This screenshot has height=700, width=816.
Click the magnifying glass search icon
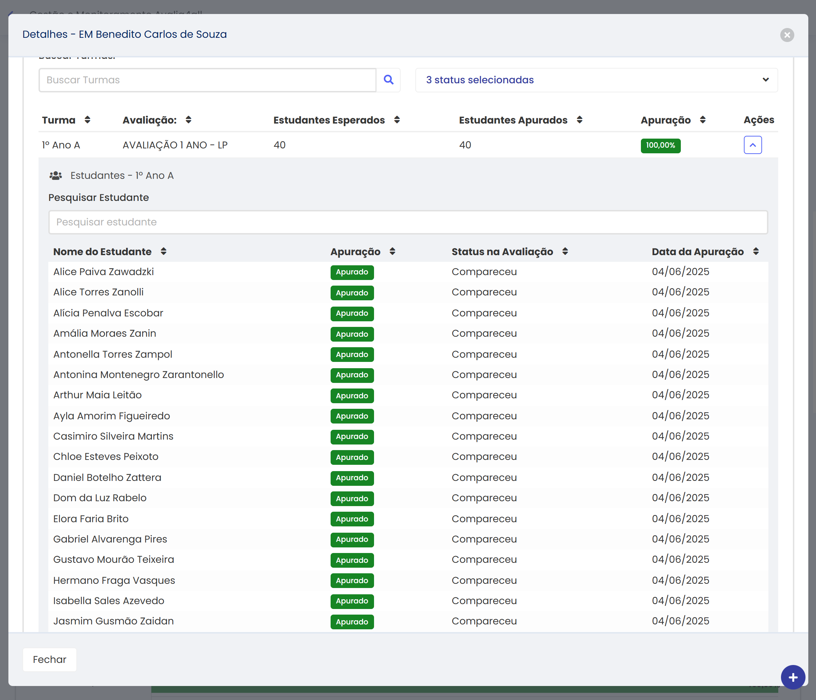pyautogui.click(x=388, y=80)
